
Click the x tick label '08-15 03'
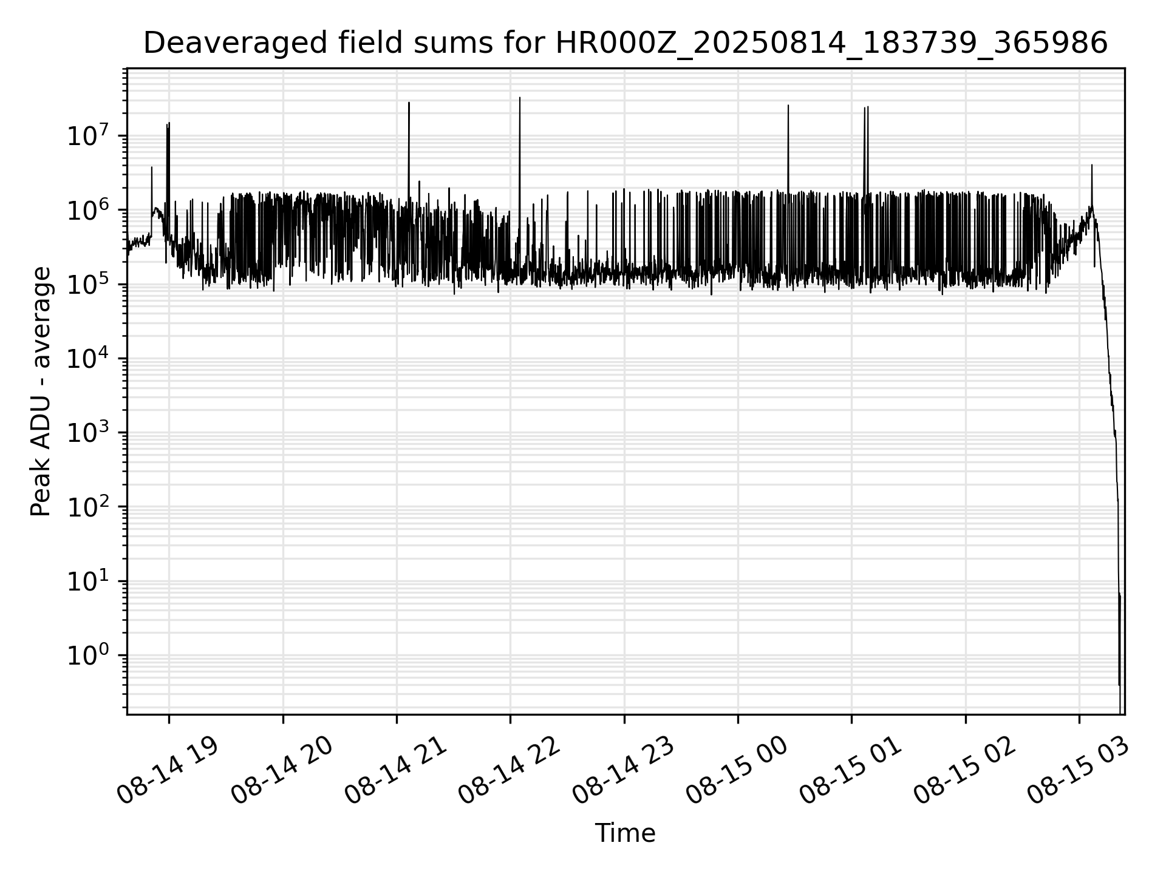coord(1079,771)
